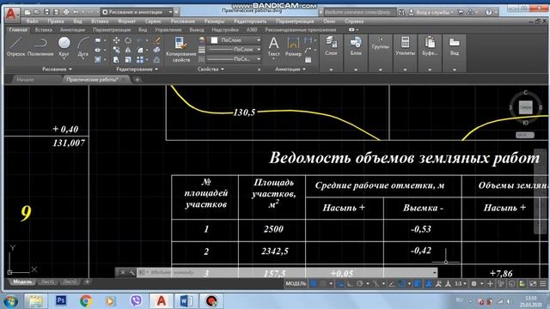Open the Буфер clipboard panel
Screen dimensions: 550x309
coord(430,46)
